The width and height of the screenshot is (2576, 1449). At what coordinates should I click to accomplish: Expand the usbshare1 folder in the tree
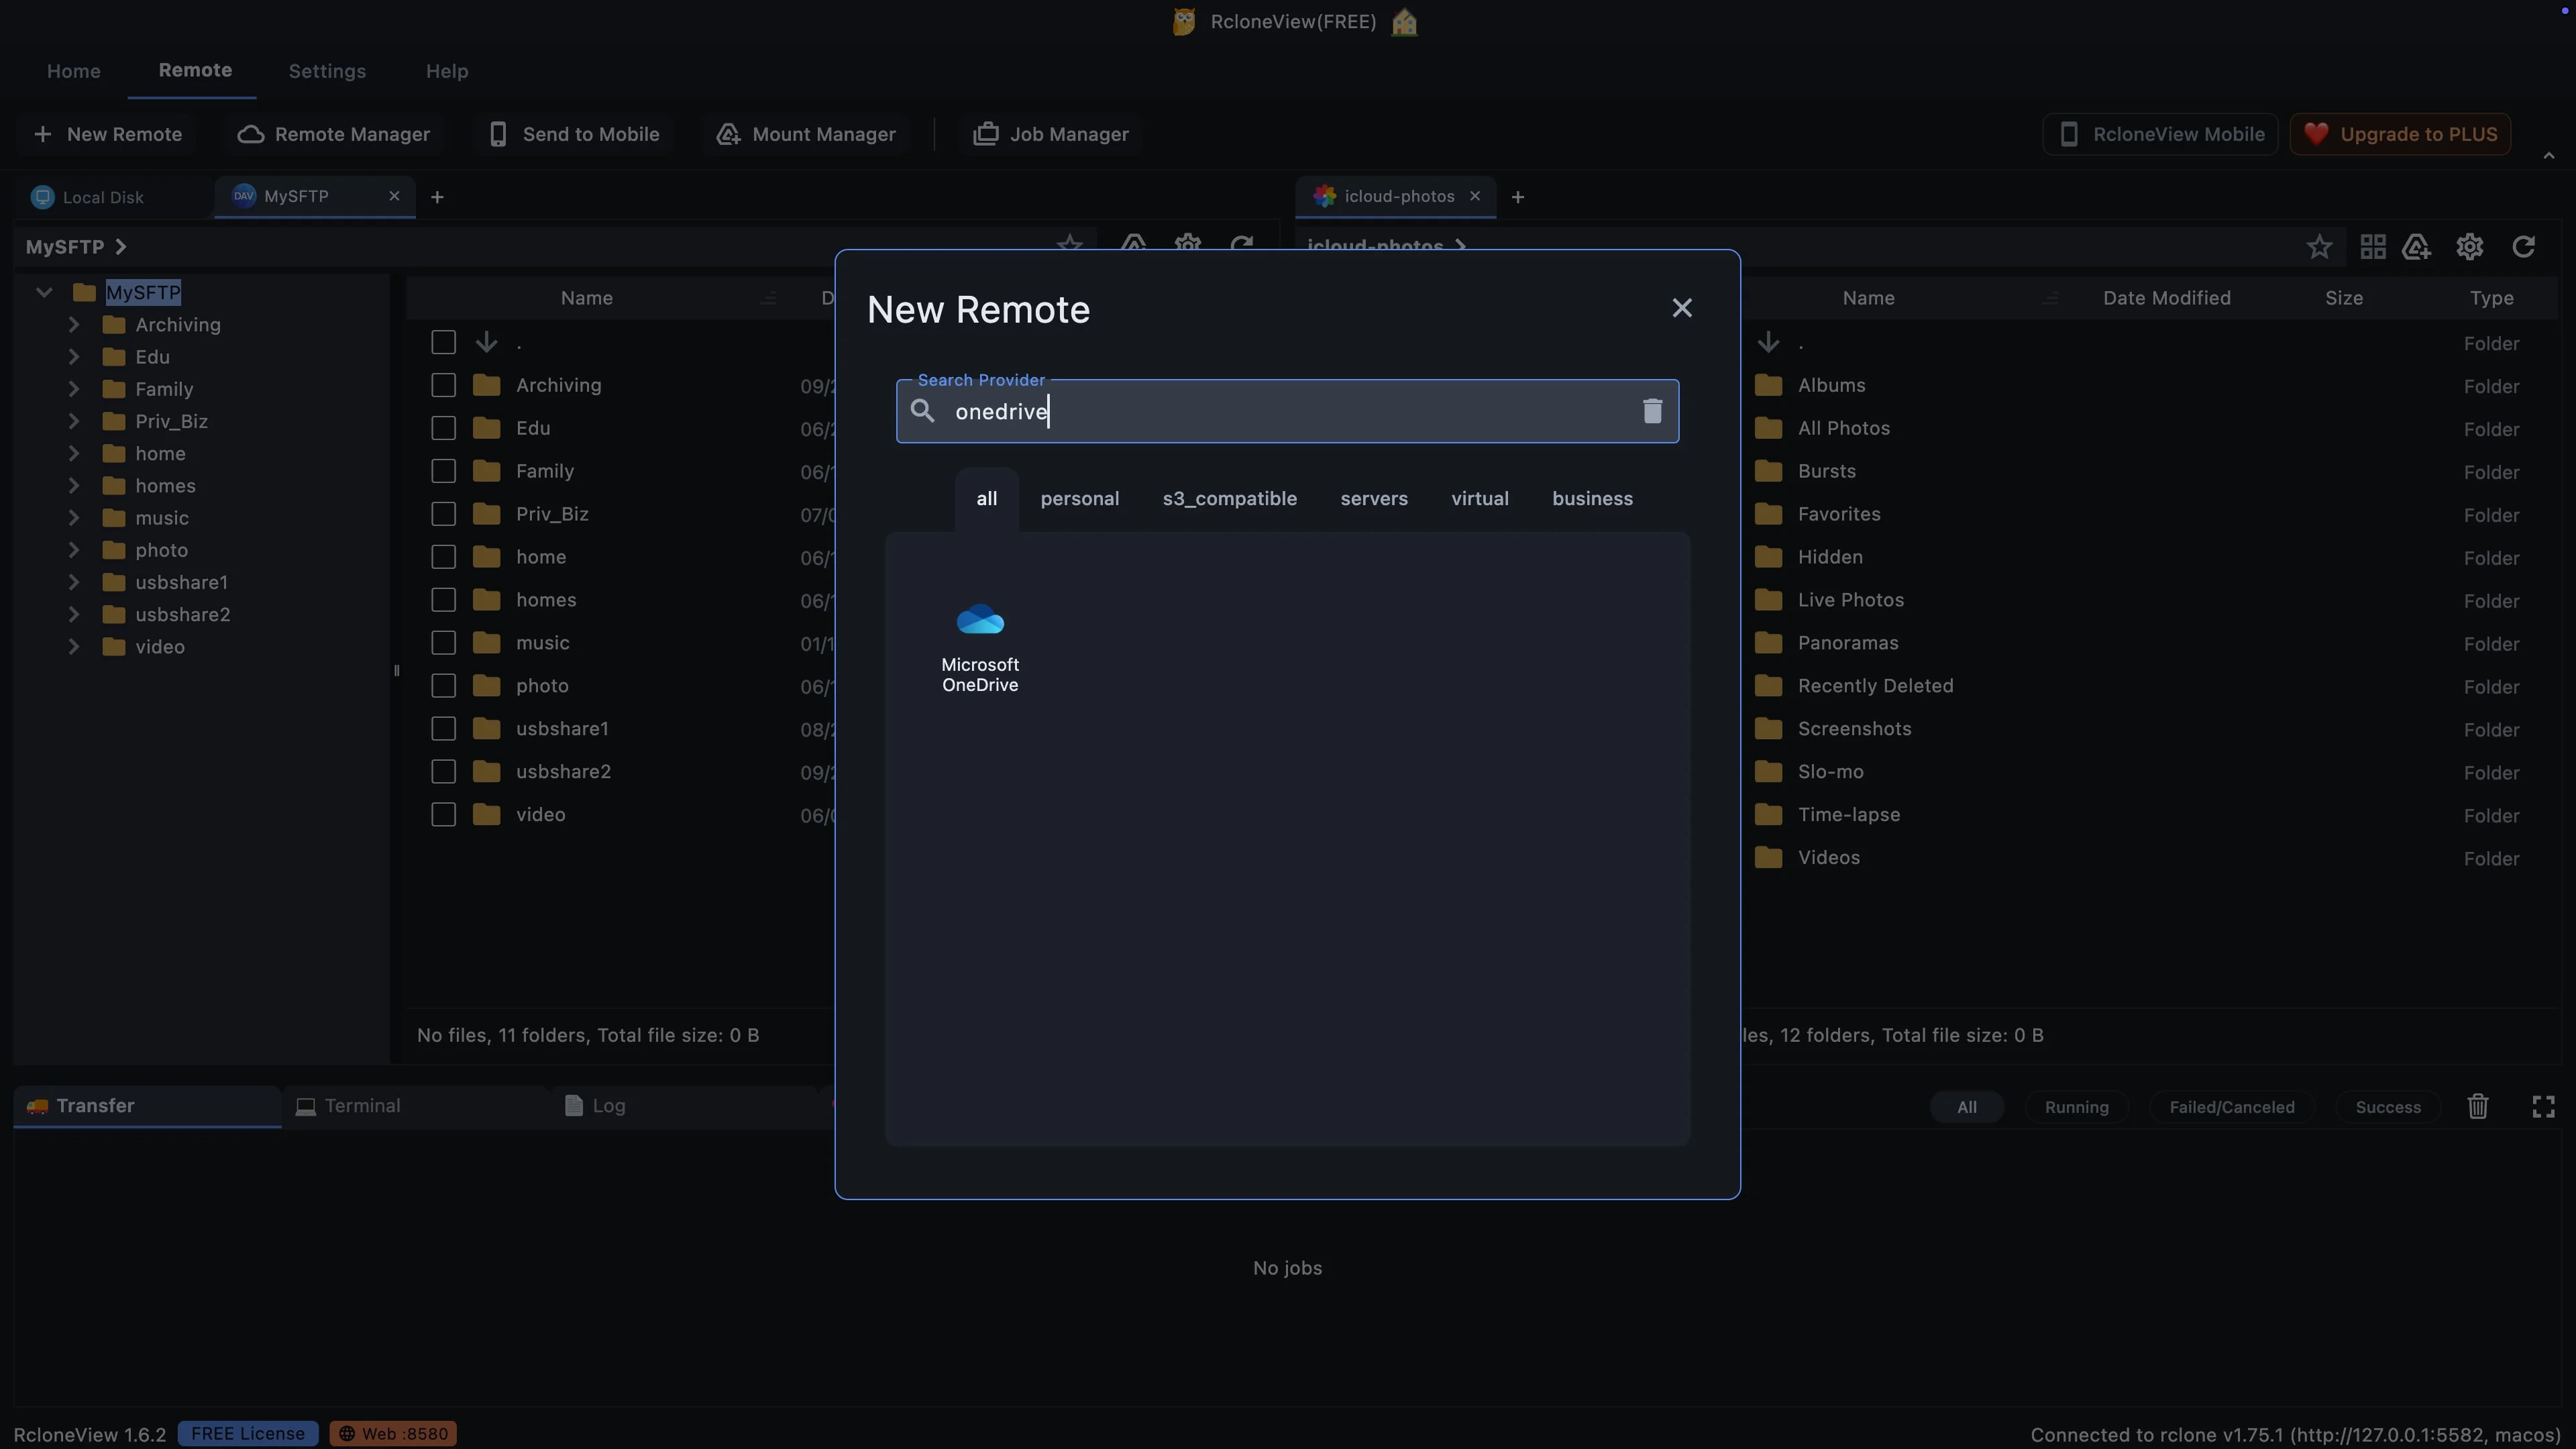74,582
